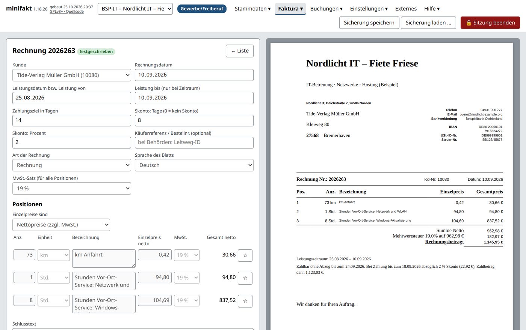Follow the GPLv3+ Quellcode link

click(67, 12)
